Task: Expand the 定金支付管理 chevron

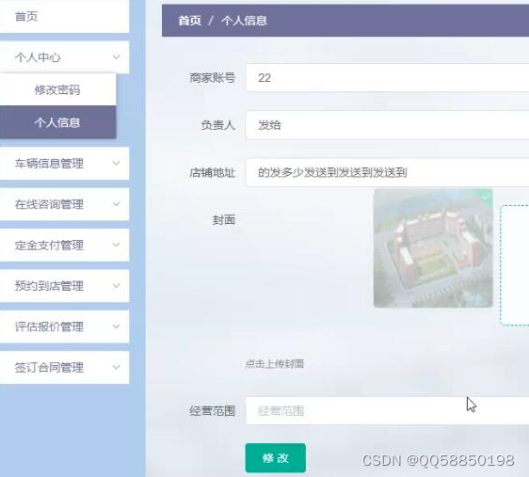Action: click(117, 245)
